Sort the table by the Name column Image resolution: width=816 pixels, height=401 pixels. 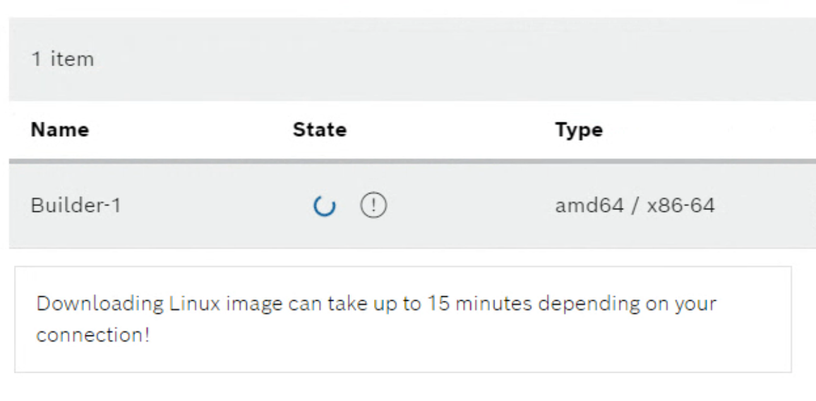pos(59,130)
